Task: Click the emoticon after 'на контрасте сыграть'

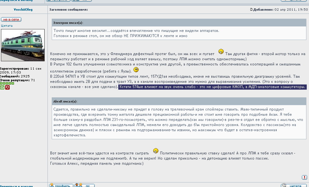Action: 156,151
